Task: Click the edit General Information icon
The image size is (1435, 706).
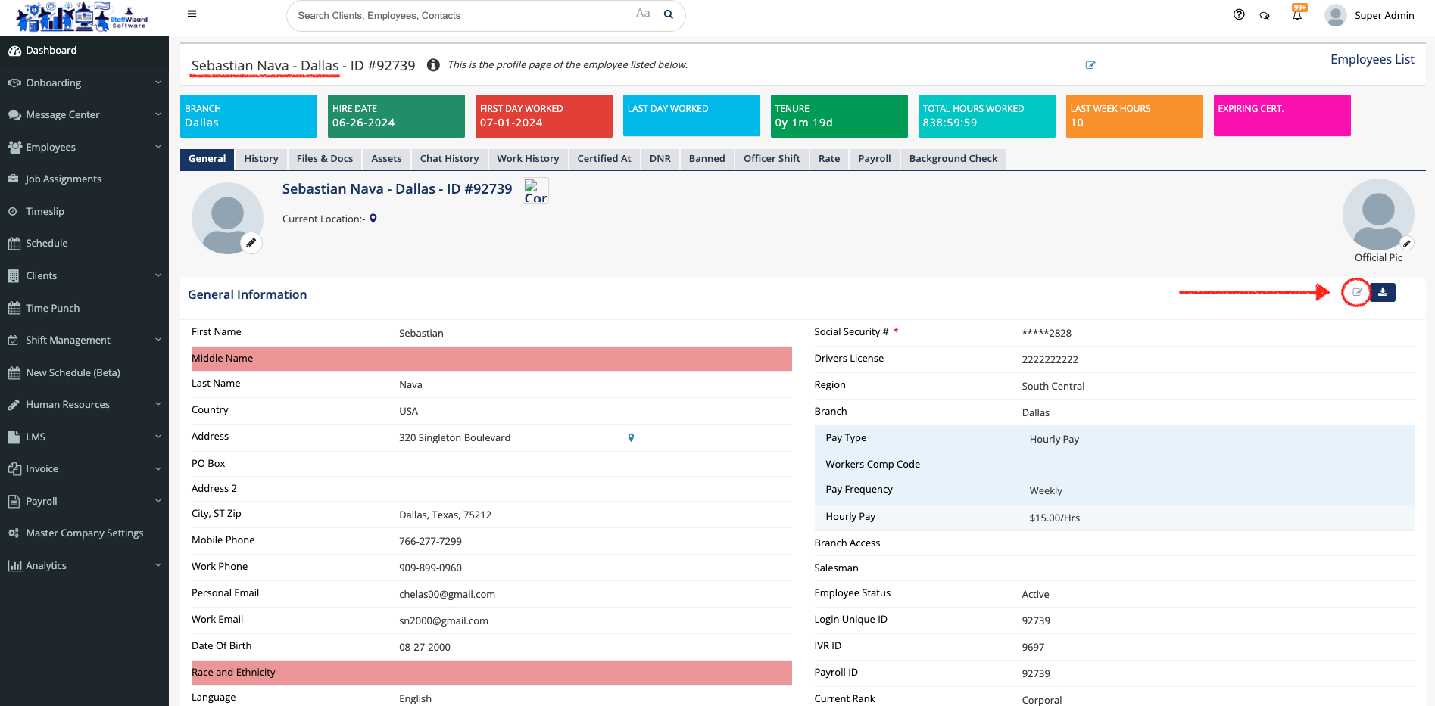Action: [x=1357, y=293]
